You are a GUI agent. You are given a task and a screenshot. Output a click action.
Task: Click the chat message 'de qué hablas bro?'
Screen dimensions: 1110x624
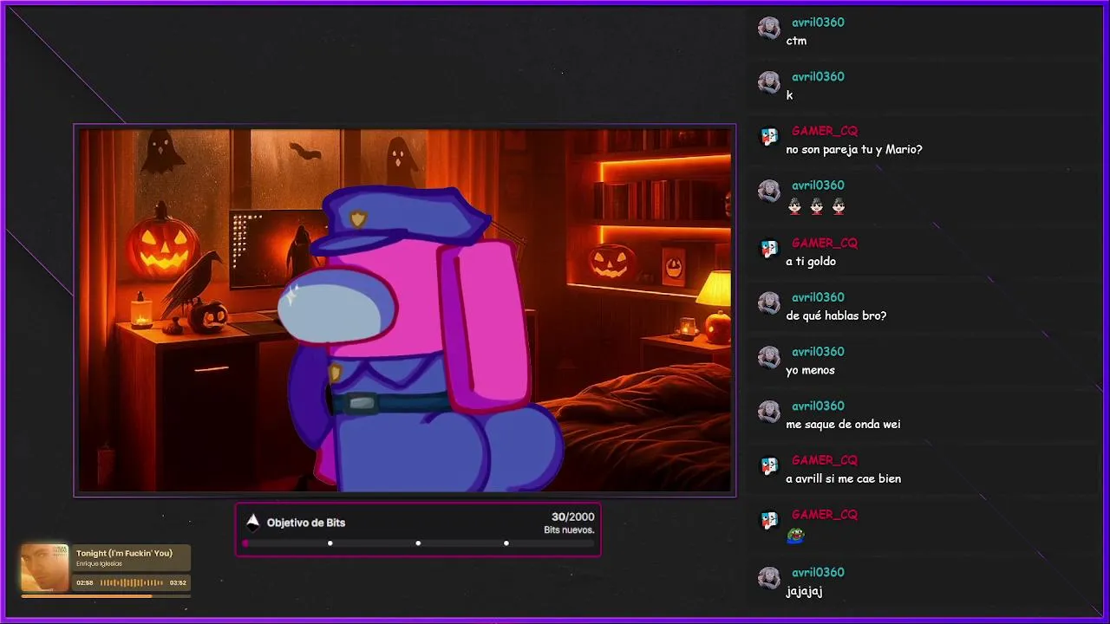[836, 315]
